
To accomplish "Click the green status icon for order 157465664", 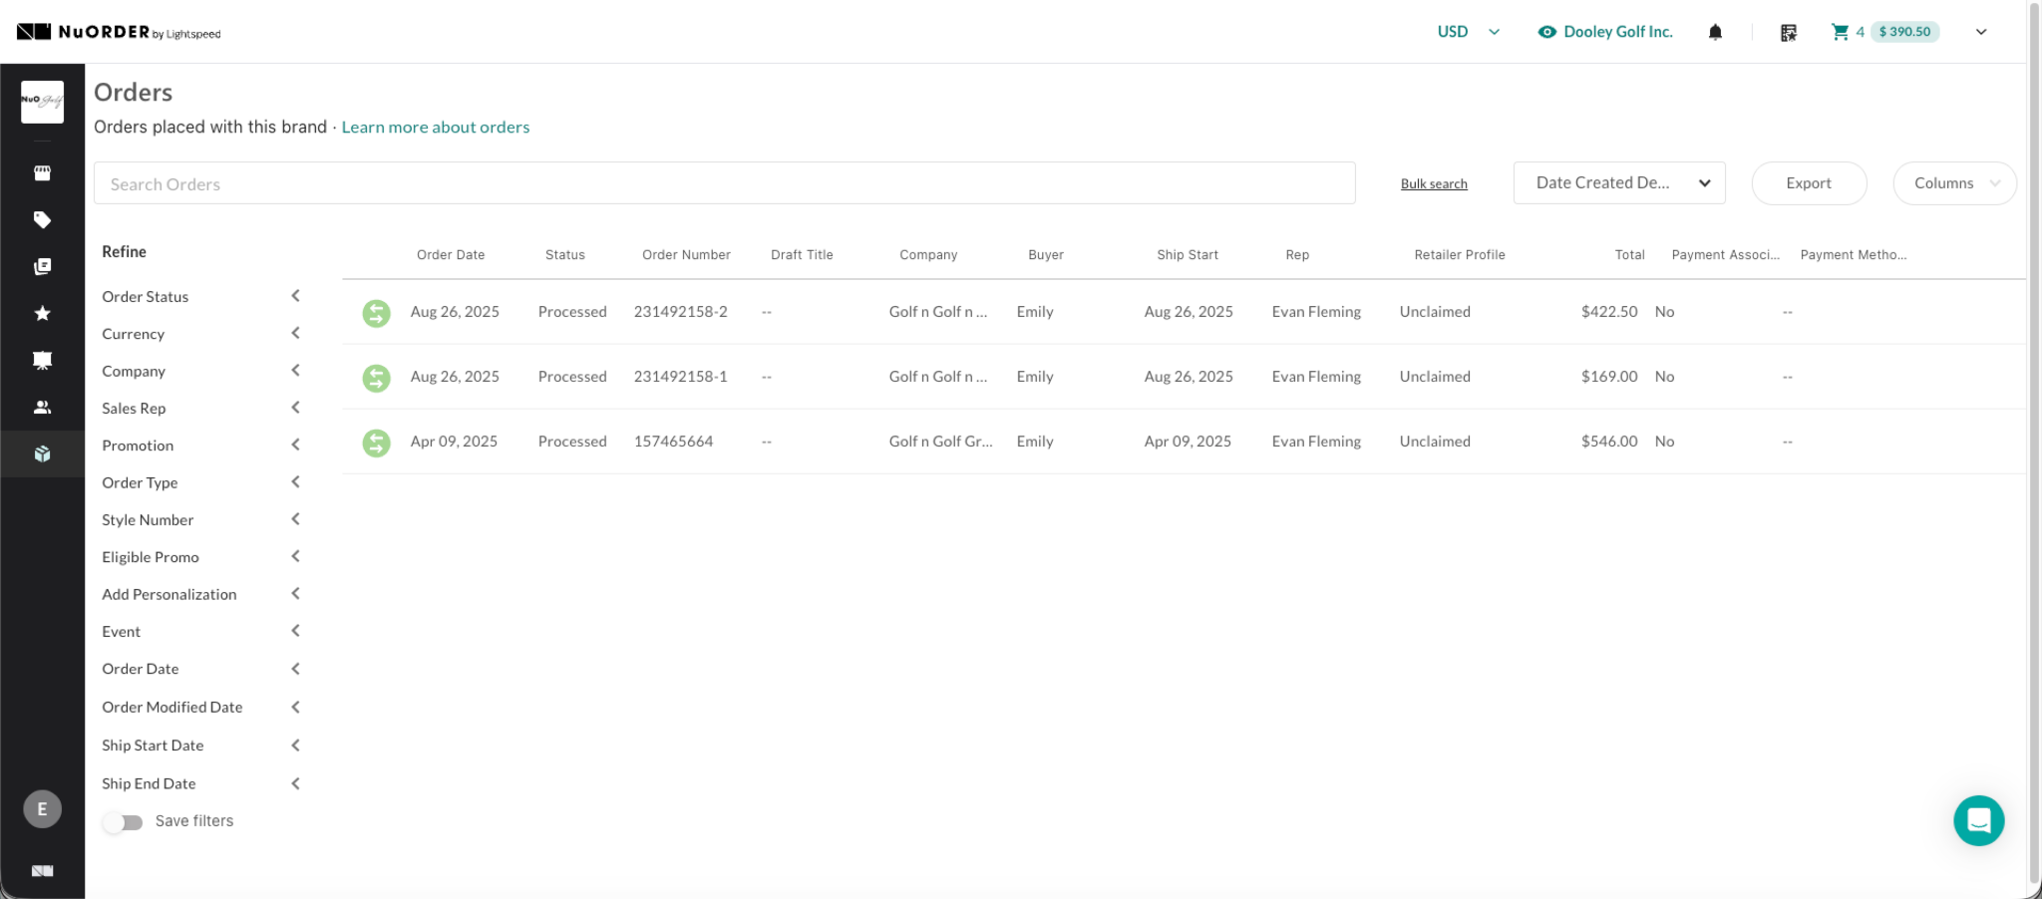I will (x=376, y=443).
